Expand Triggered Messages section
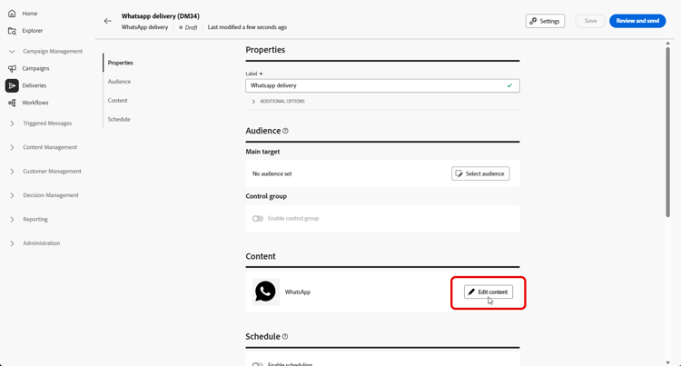681x366 pixels. [12, 124]
